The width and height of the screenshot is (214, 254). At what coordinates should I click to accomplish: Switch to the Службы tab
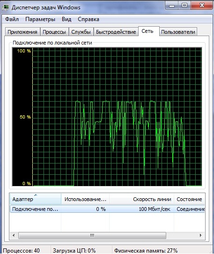click(x=81, y=32)
